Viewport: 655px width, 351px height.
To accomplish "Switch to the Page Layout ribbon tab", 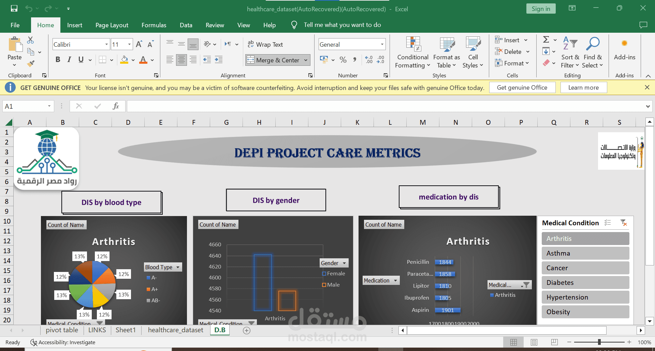I will (112, 25).
